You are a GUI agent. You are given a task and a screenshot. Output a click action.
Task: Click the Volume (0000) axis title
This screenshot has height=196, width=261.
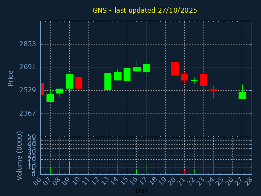click(19, 156)
